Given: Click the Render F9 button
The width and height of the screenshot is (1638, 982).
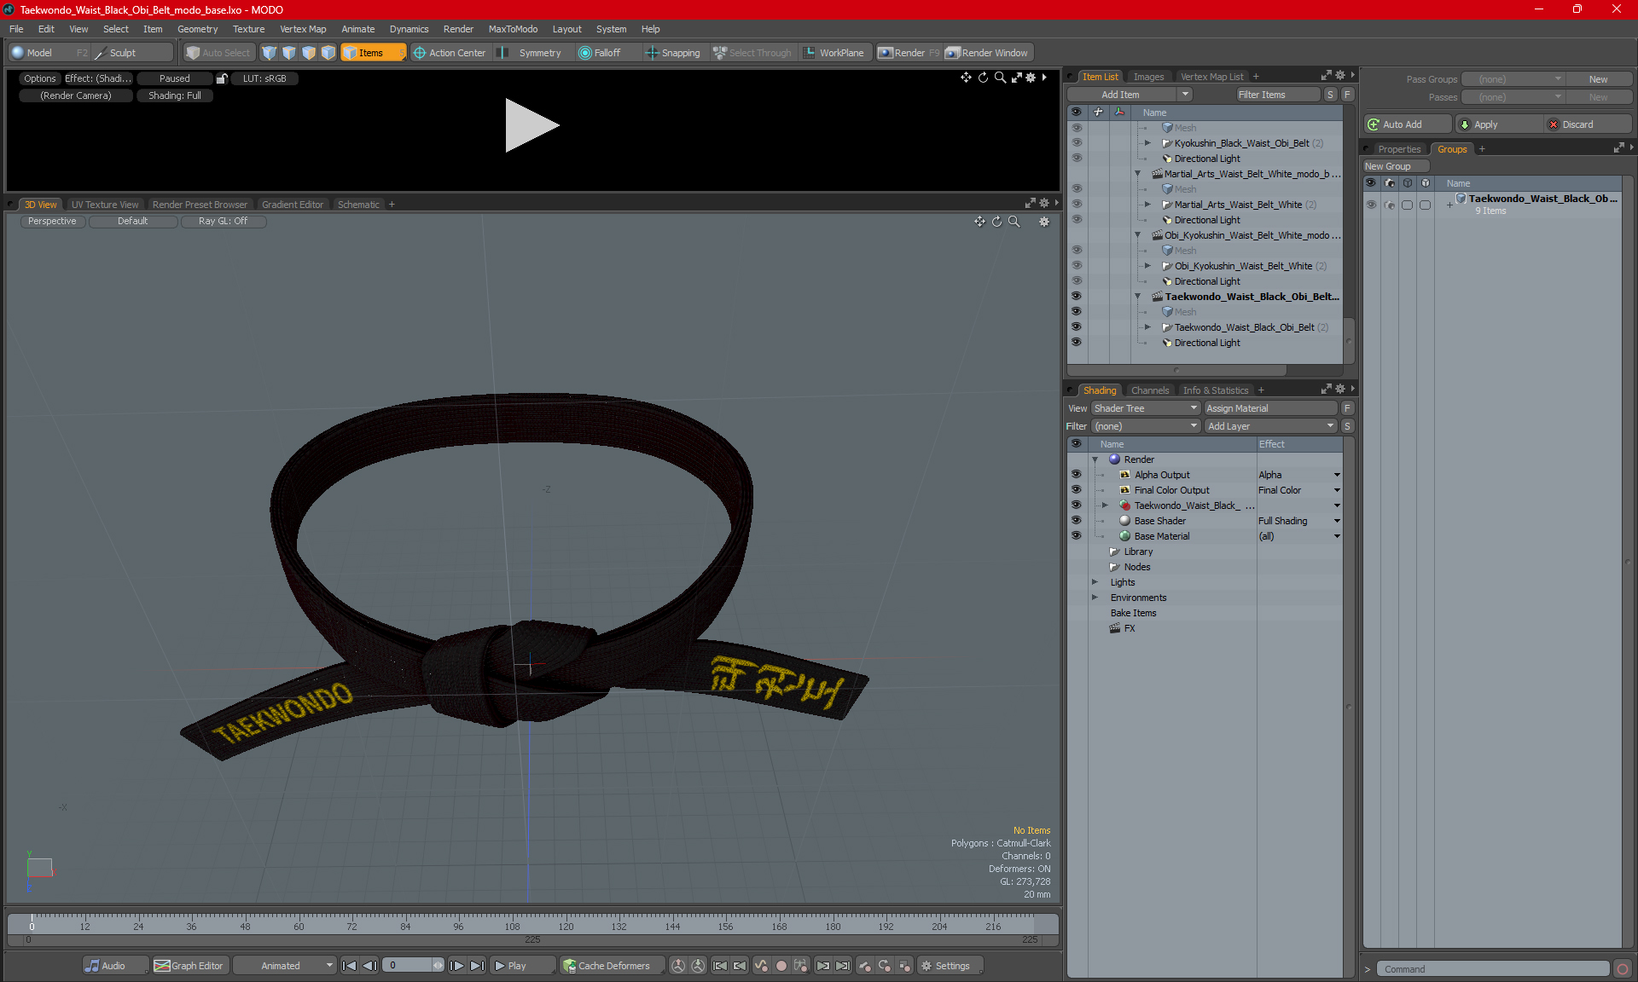Looking at the screenshot, I should 909,53.
